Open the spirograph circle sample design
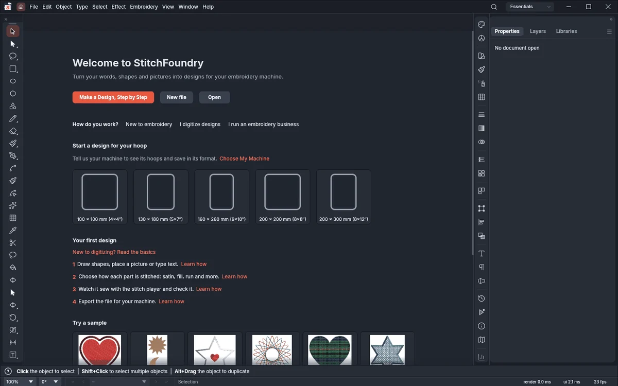Image resolution: width=618 pixels, height=386 pixels. [272, 349]
